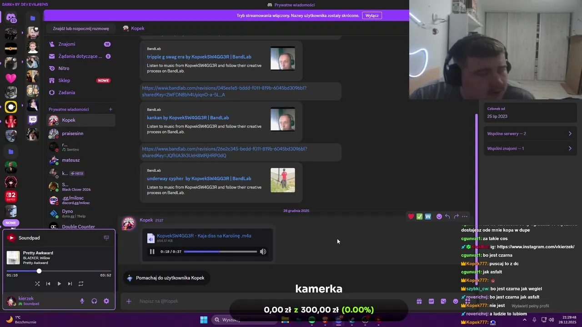Open Żądania dotyczące message requests
582x327 pixels.
pyautogui.click(x=81, y=56)
